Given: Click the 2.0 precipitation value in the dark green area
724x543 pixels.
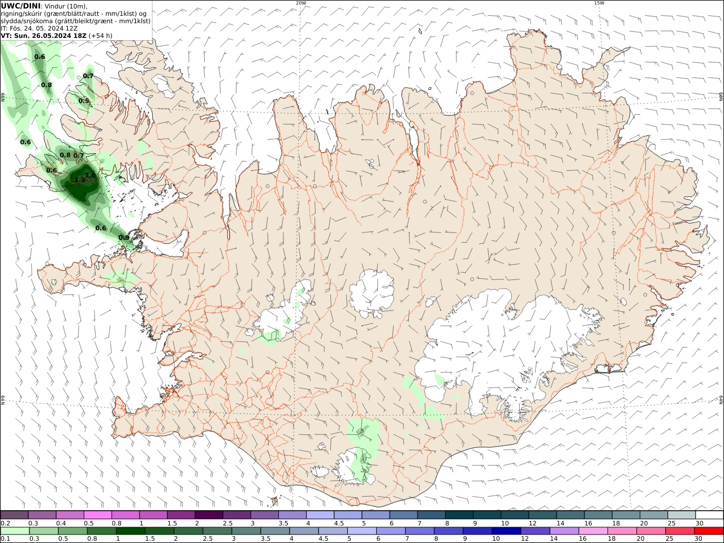Looking at the screenshot, I should coord(90,175).
